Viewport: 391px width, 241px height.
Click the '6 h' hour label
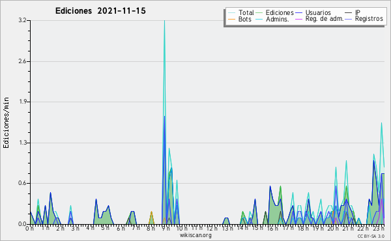[121, 228]
